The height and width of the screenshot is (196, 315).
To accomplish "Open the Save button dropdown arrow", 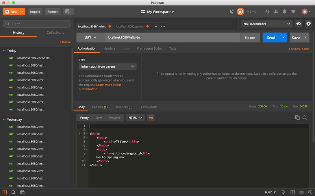I will coord(306,37).
